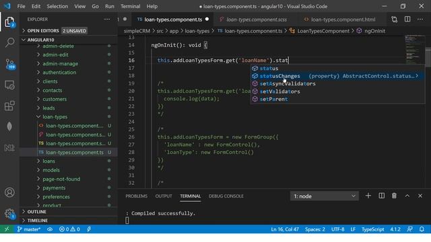The height and width of the screenshot is (242, 431).
Task: Open the Manage gear icon
Action: click(x=9, y=213)
